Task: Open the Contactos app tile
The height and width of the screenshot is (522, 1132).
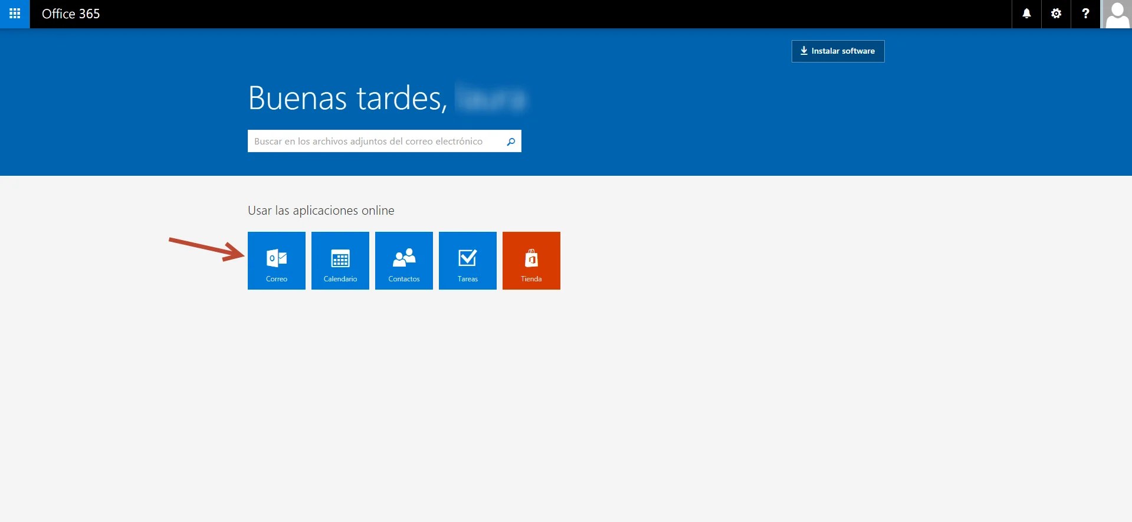Action: [404, 261]
